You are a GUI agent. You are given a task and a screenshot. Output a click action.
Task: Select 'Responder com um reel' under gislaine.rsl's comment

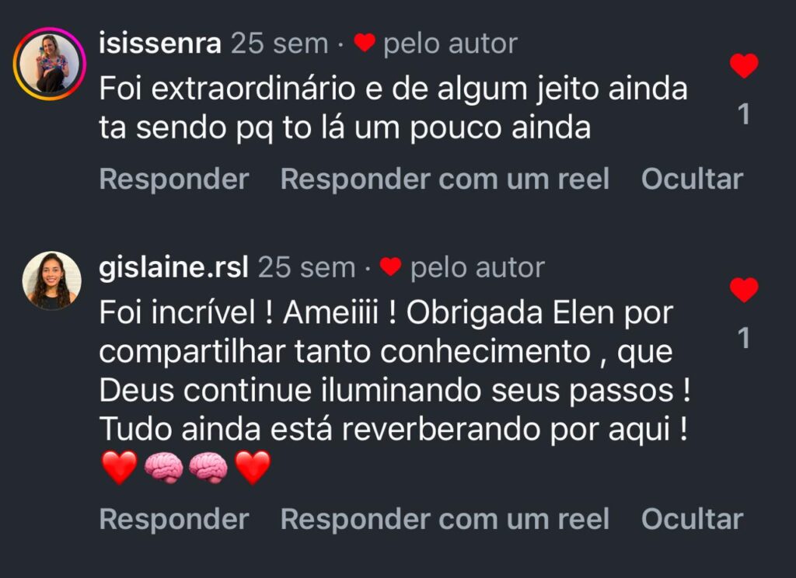tap(445, 519)
